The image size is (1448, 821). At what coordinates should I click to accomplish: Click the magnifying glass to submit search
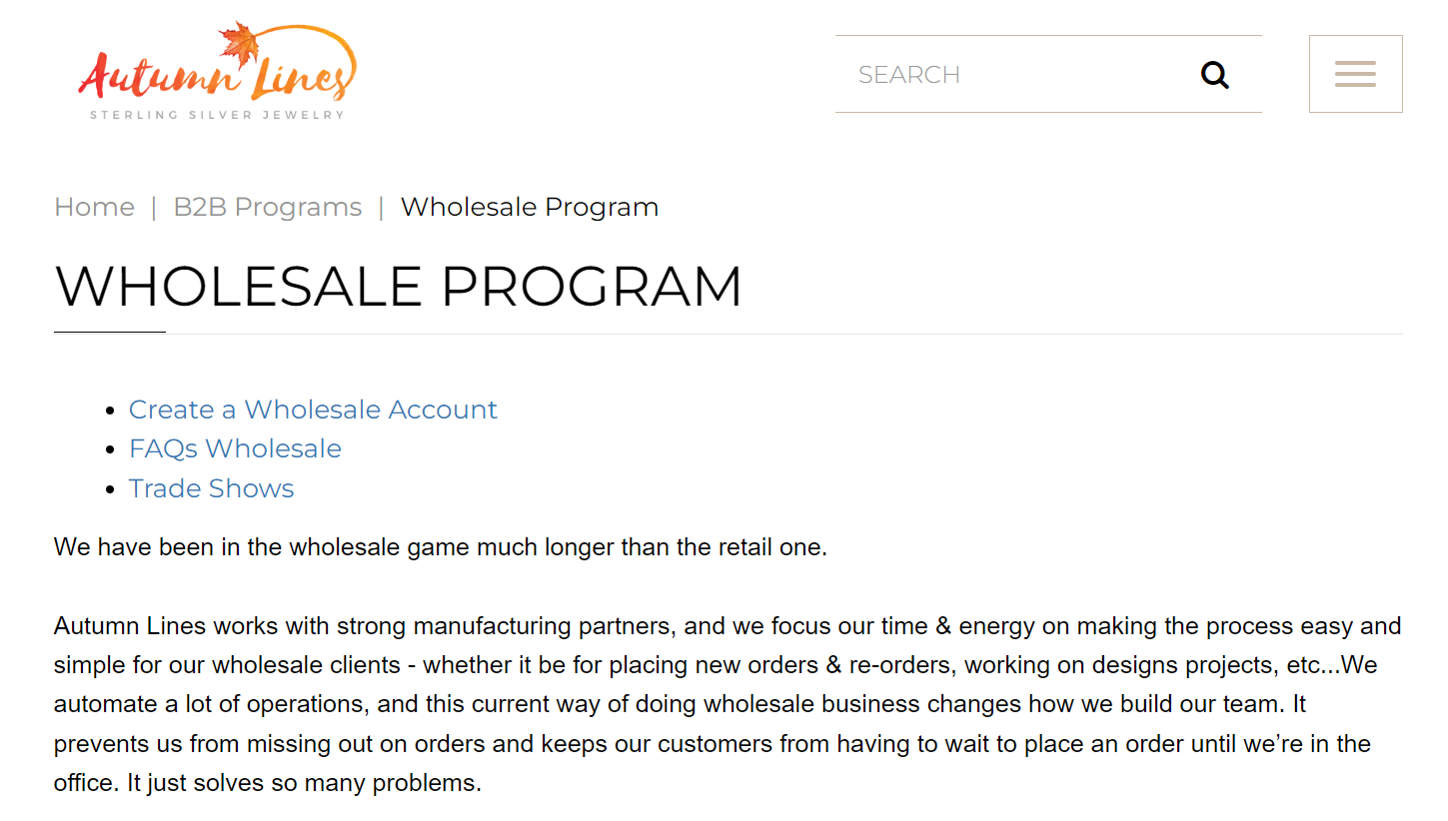coord(1214,74)
